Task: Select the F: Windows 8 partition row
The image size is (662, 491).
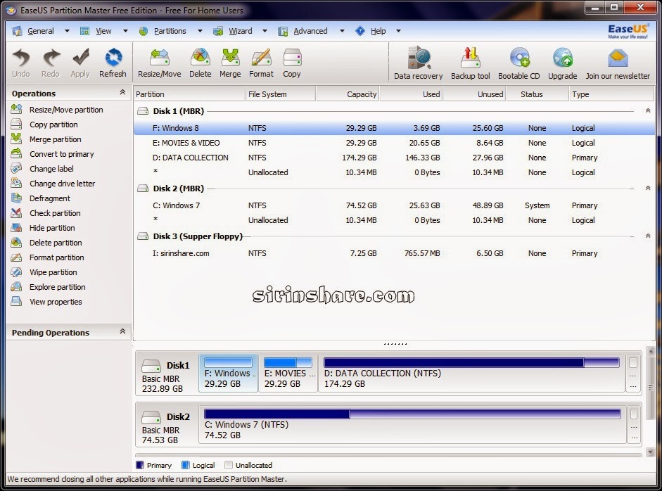Action: pyautogui.click(x=394, y=128)
